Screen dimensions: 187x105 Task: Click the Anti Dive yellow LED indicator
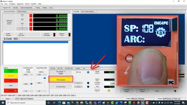click(x=109, y=91)
